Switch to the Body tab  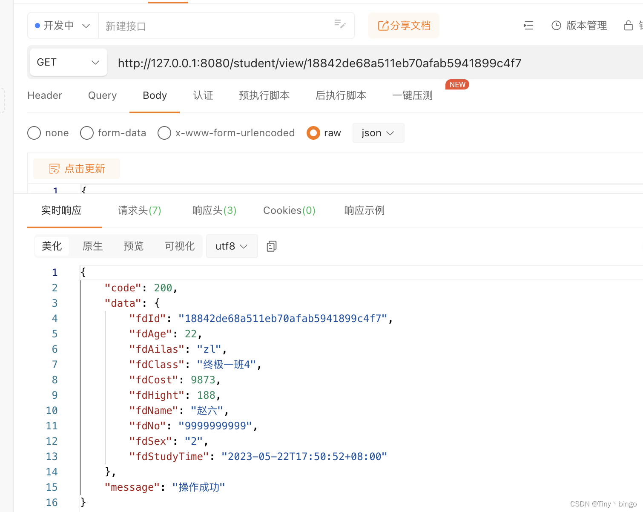point(155,95)
